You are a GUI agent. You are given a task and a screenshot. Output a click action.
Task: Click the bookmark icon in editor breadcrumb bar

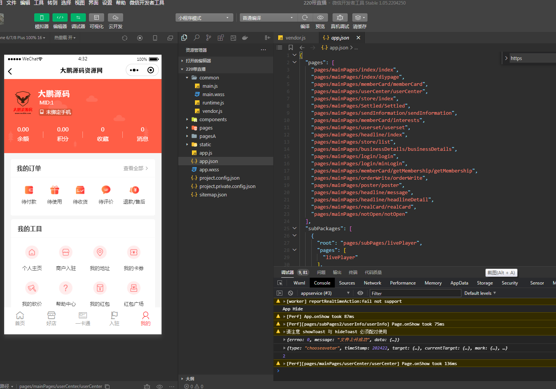pos(291,47)
